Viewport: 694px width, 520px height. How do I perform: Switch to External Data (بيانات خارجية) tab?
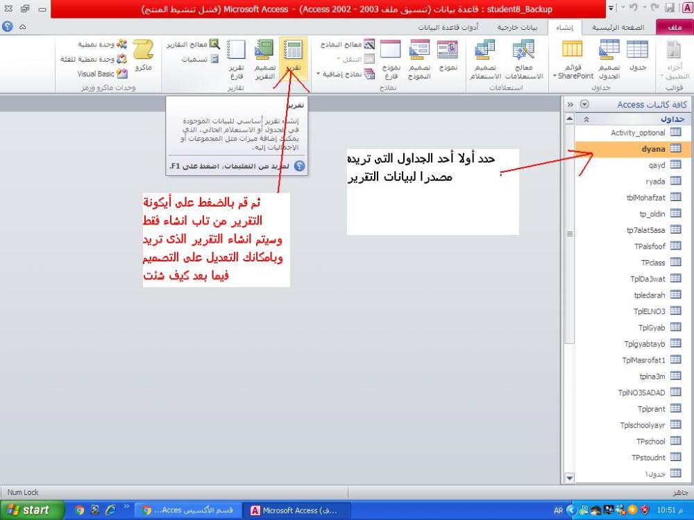click(517, 28)
